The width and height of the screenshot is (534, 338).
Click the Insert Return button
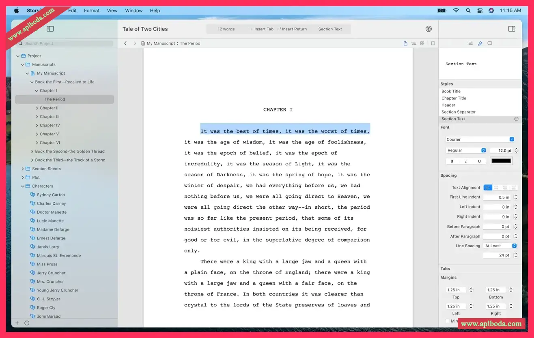tap(292, 29)
